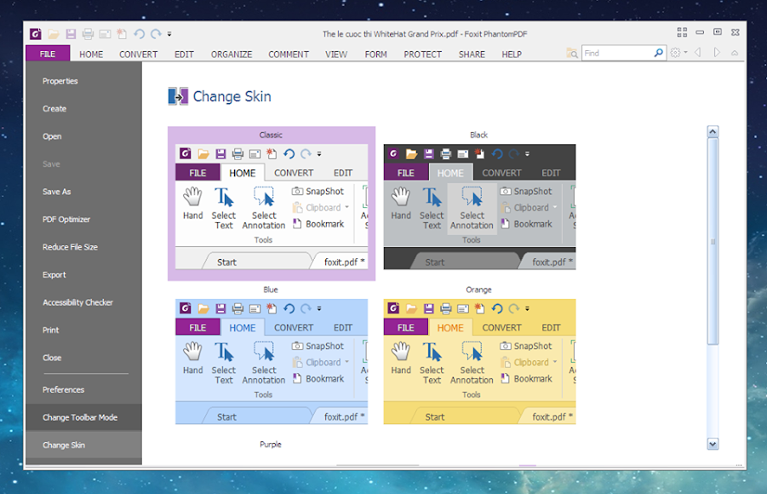
Task: Click the previous search result arrow
Action: point(698,53)
